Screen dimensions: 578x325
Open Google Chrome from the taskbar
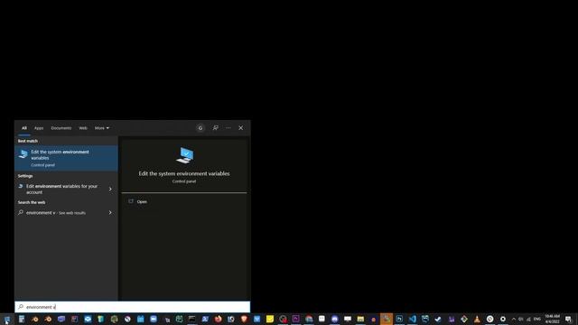pos(309,319)
